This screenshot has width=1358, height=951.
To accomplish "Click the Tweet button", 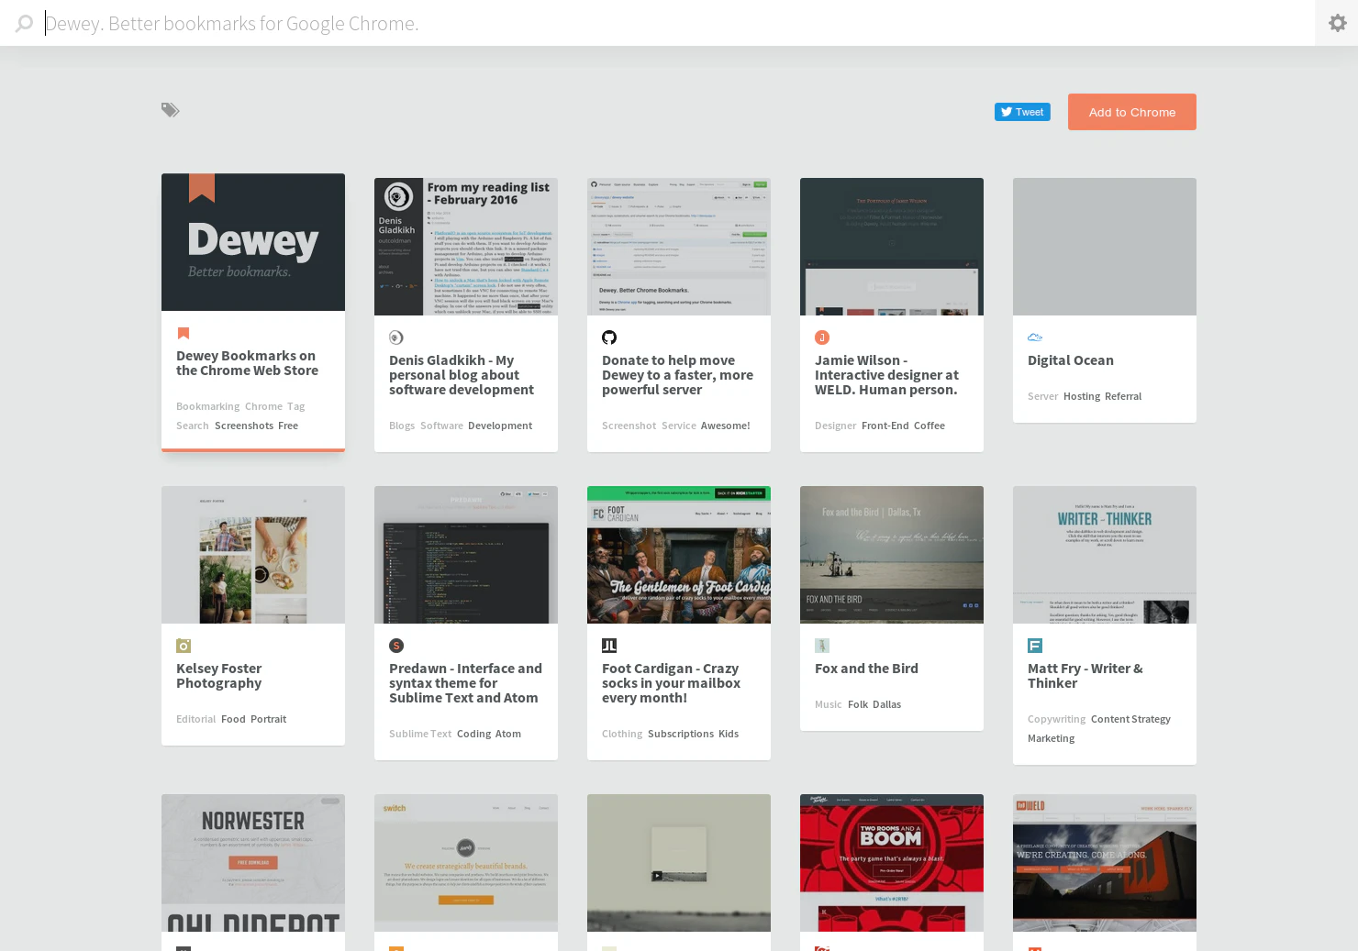I will point(1022,112).
